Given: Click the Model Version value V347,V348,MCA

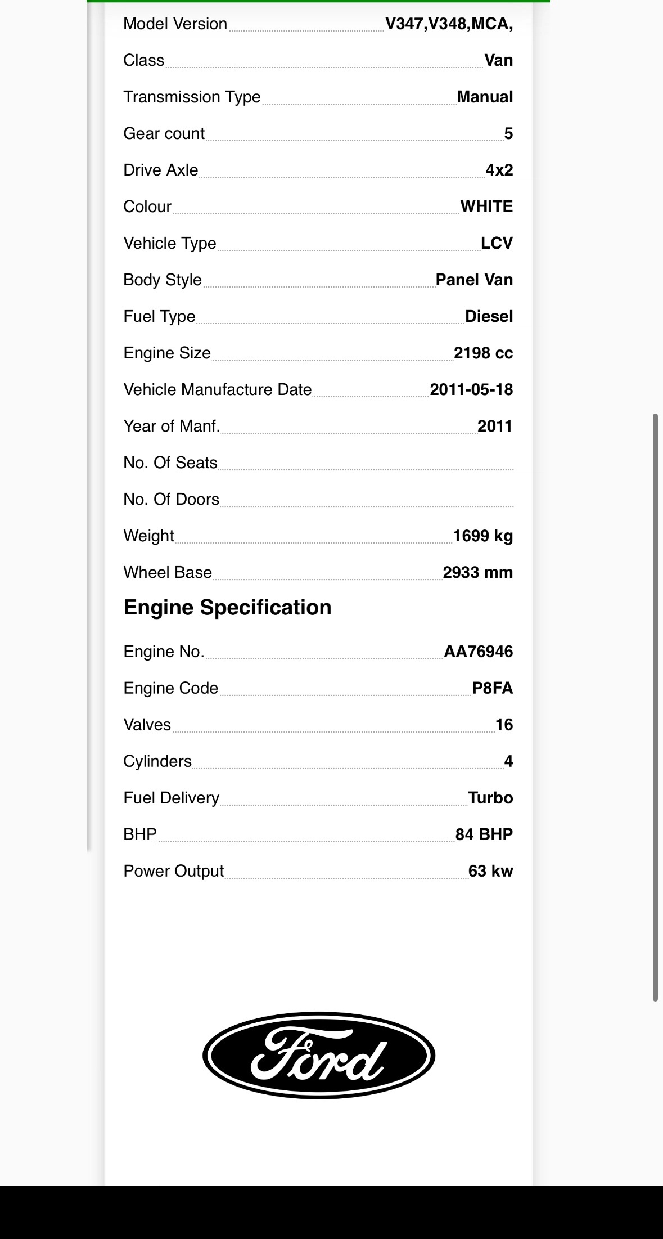Looking at the screenshot, I should 449,24.
